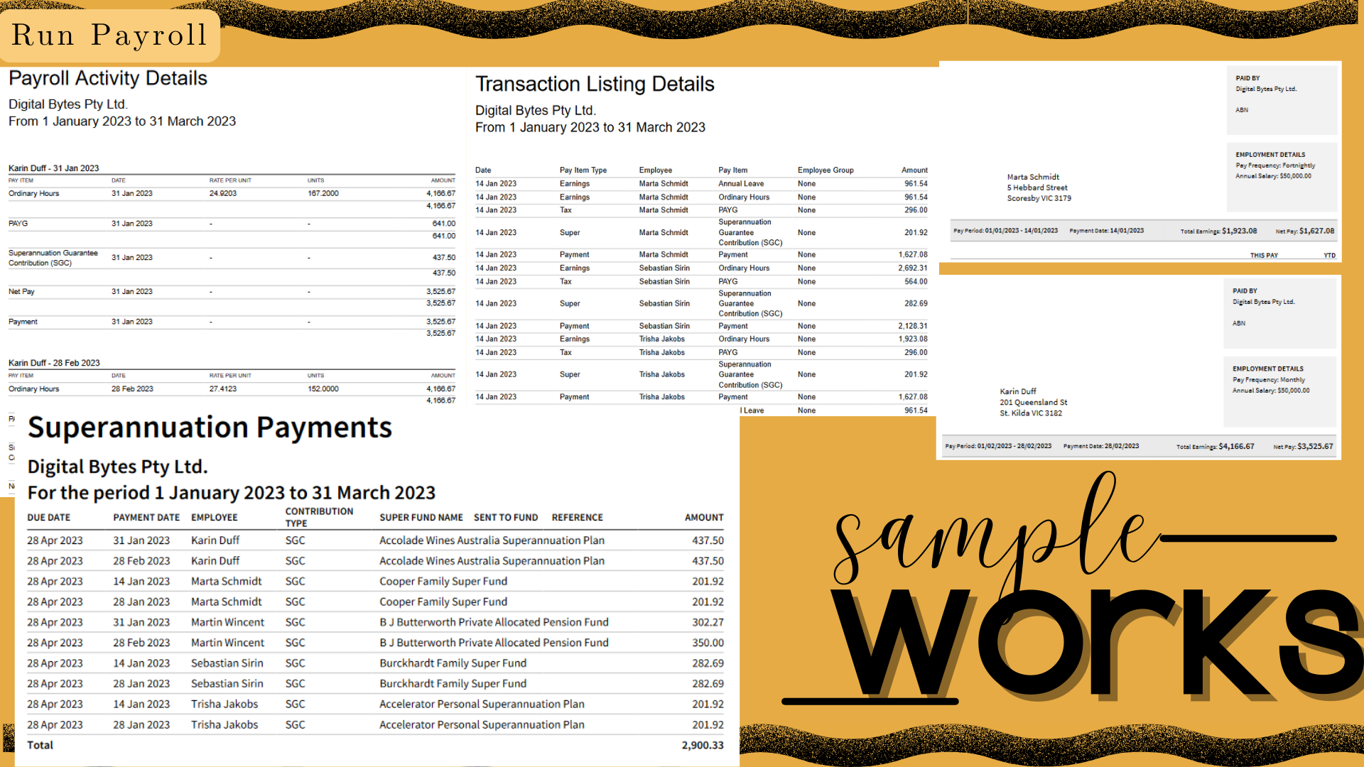Viewport: 1364px width, 767px height.
Task: Click the Total amount 2,900.33
Action: 702,745
